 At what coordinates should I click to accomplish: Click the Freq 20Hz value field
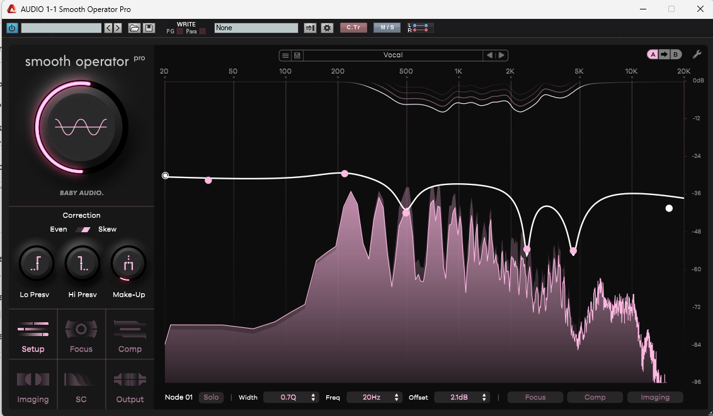(372, 397)
